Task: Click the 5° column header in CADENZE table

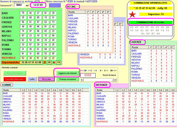Action: click(172, 47)
